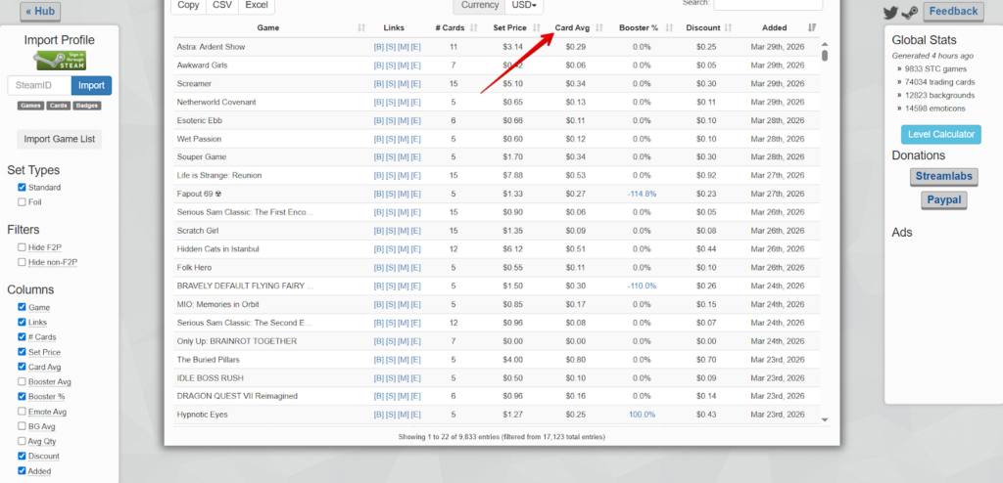The height and width of the screenshot is (483, 1003).
Task: Select the IDLE BOSS RUSH game name
Action: (210, 378)
